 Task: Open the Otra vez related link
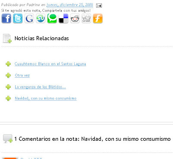(x=22, y=76)
